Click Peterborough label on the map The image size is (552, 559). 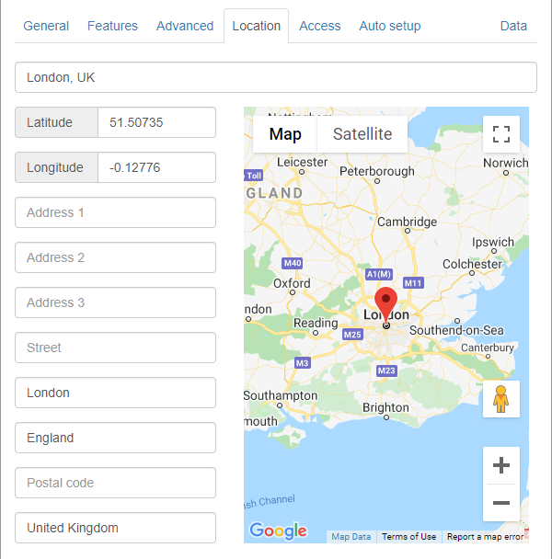(377, 172)
